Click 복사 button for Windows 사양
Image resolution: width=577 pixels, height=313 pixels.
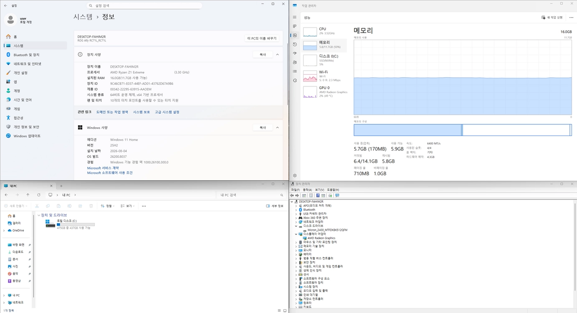(263, 128)
